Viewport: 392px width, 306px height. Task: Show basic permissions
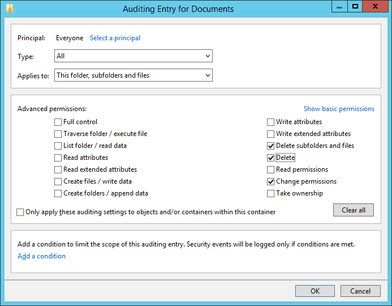point(339,109)
